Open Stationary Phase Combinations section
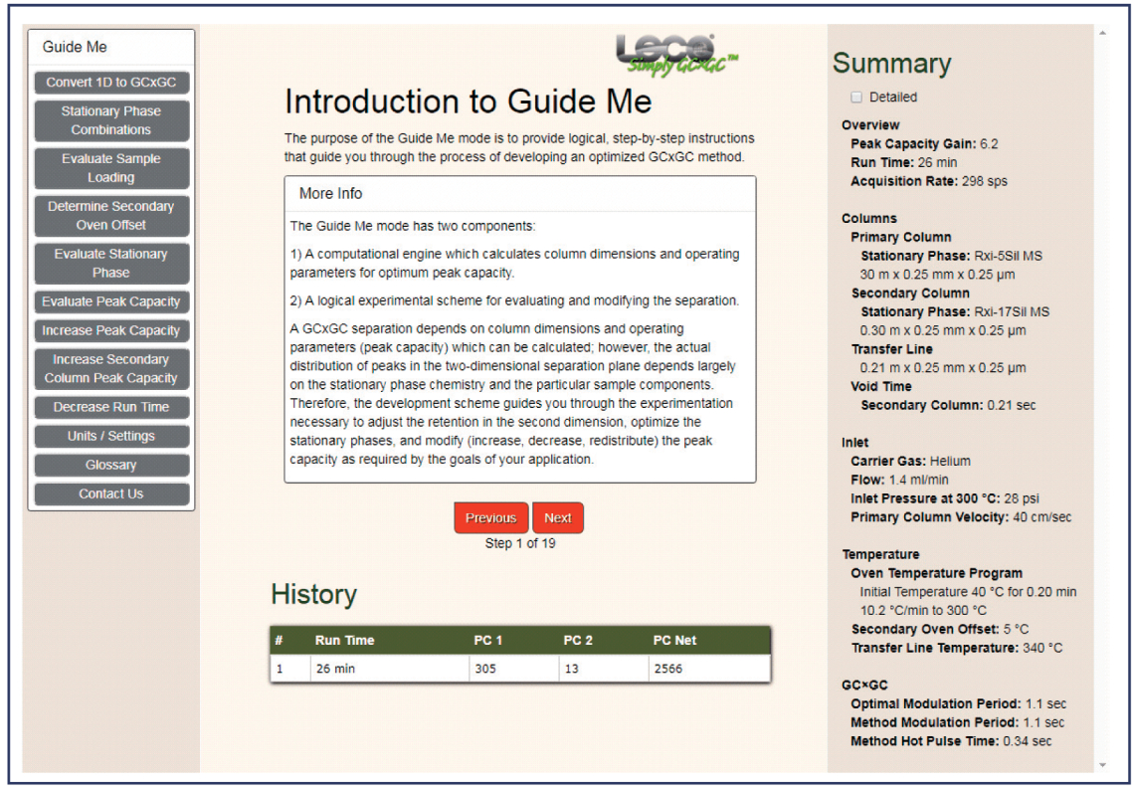This screenshot has height=789, width=1134. point(111,120)
